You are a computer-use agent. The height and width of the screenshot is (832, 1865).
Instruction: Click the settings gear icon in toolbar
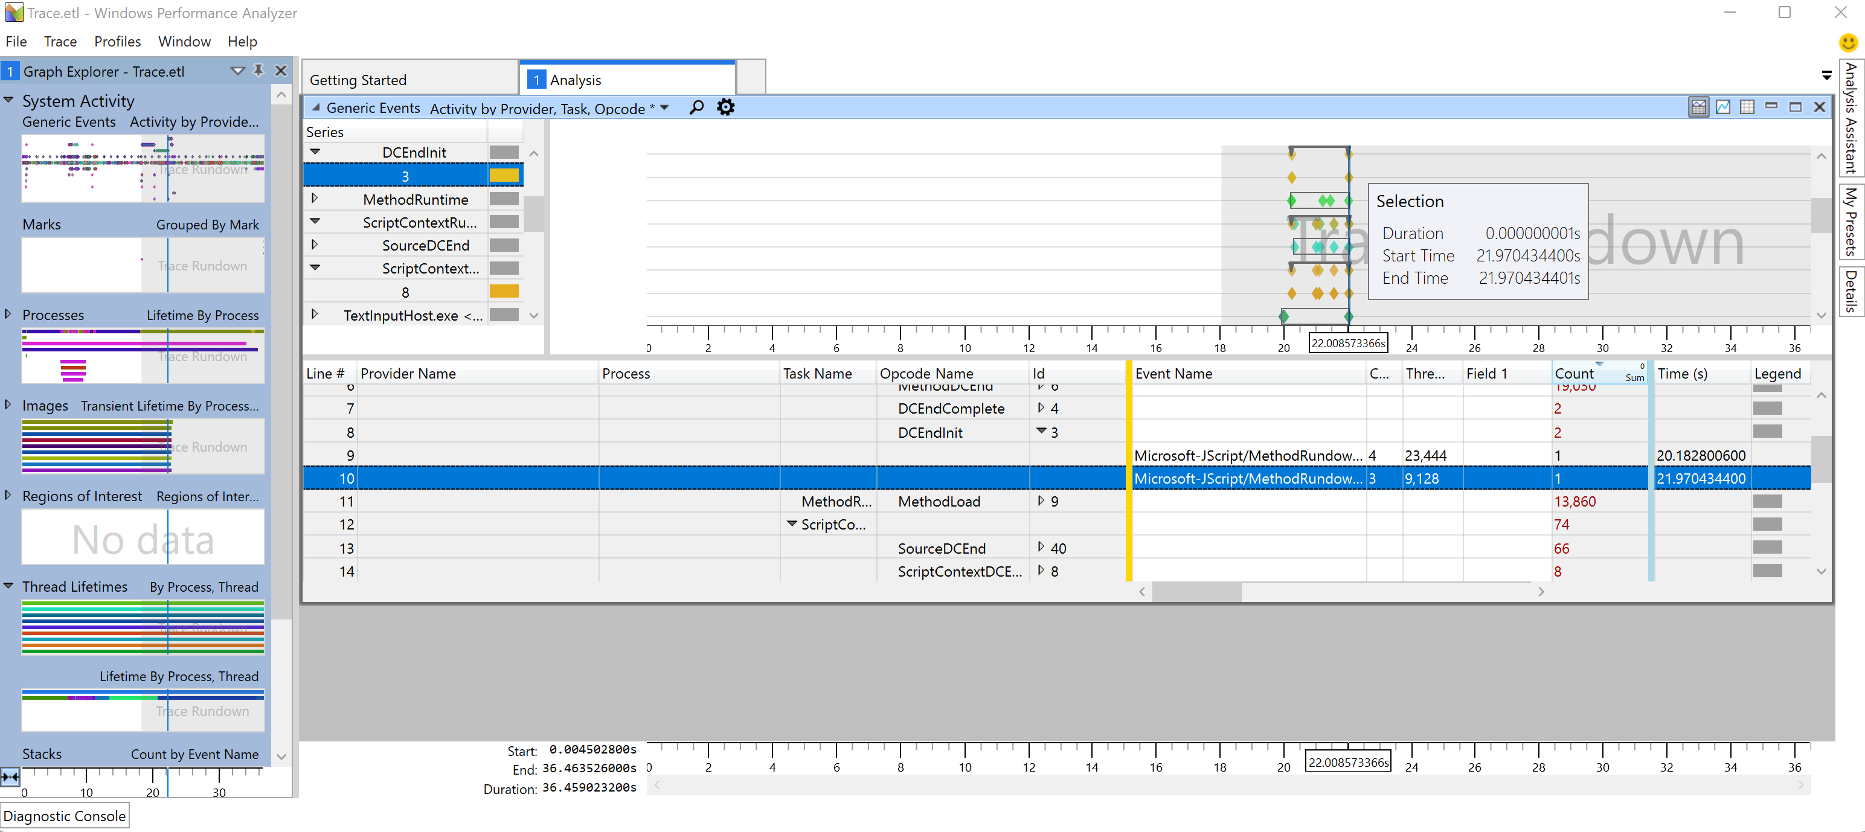tap(725, 108)
